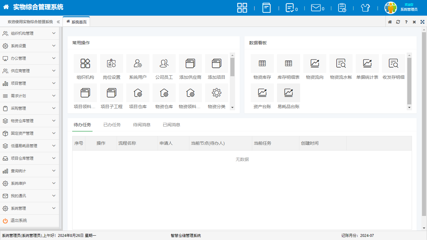Screen dimensions: 427x240
Task: Click the mail envelope icon in header
Action: click(x=316, y=8)
